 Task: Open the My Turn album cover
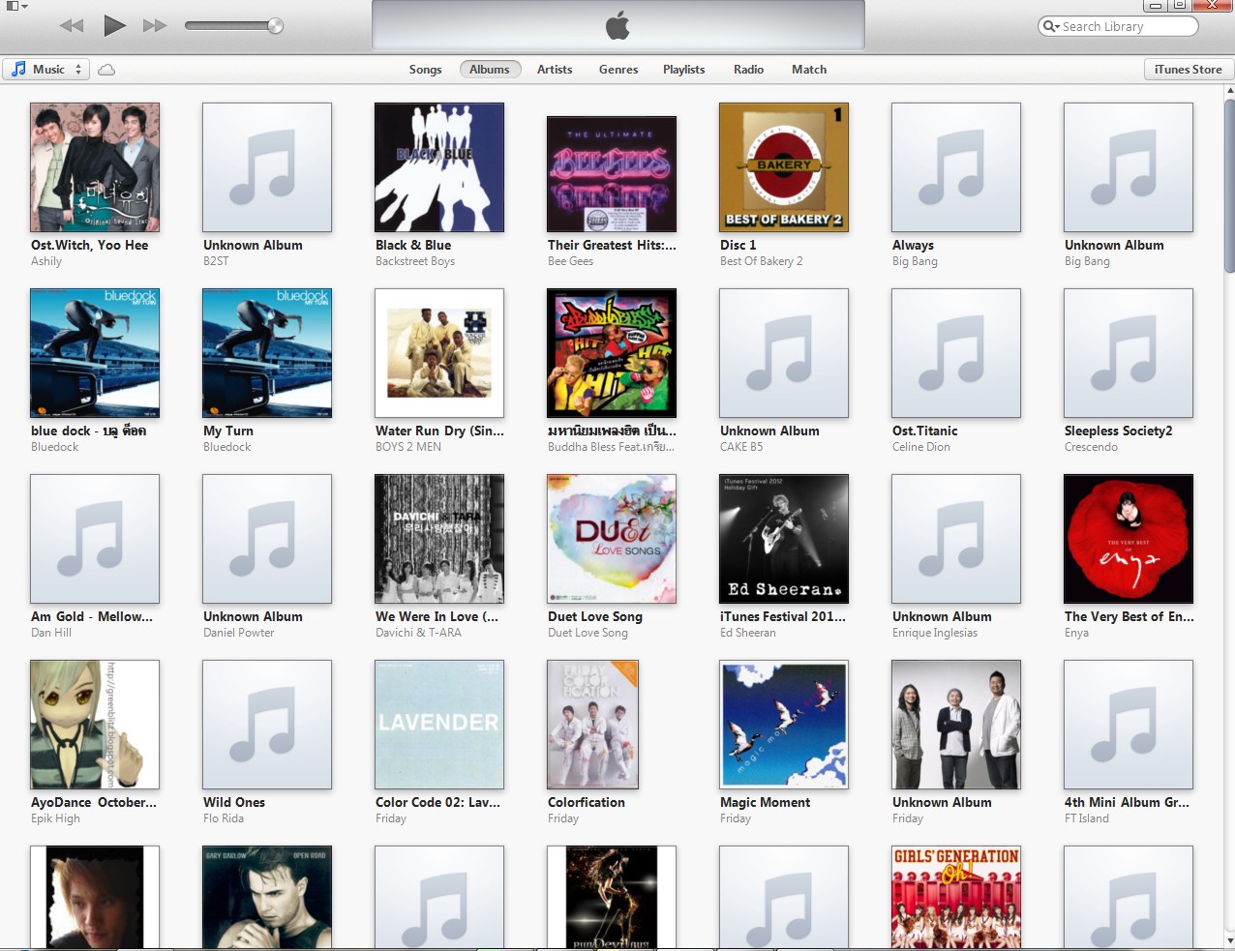tap(267, 353)
